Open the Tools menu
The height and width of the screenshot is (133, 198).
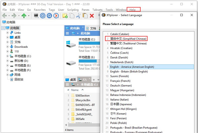(x=109, y=10)
